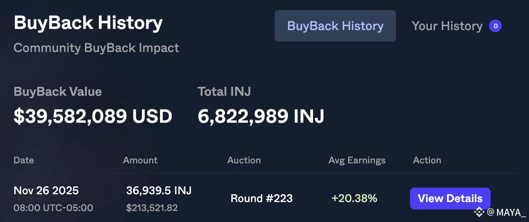
Task: Click the Avg Earnings column header
Action: pyautogui.click(x=357, y=160)
